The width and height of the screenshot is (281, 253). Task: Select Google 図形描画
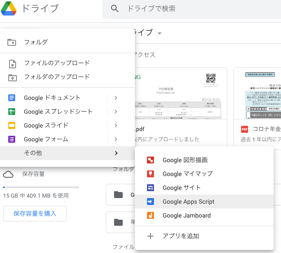[204, 160]
